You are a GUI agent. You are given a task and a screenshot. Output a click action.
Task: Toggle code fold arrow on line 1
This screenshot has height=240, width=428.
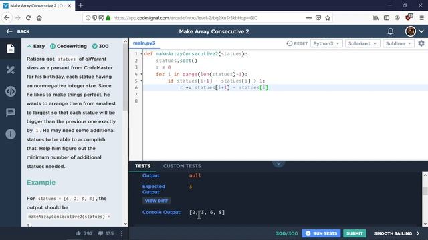141,53
